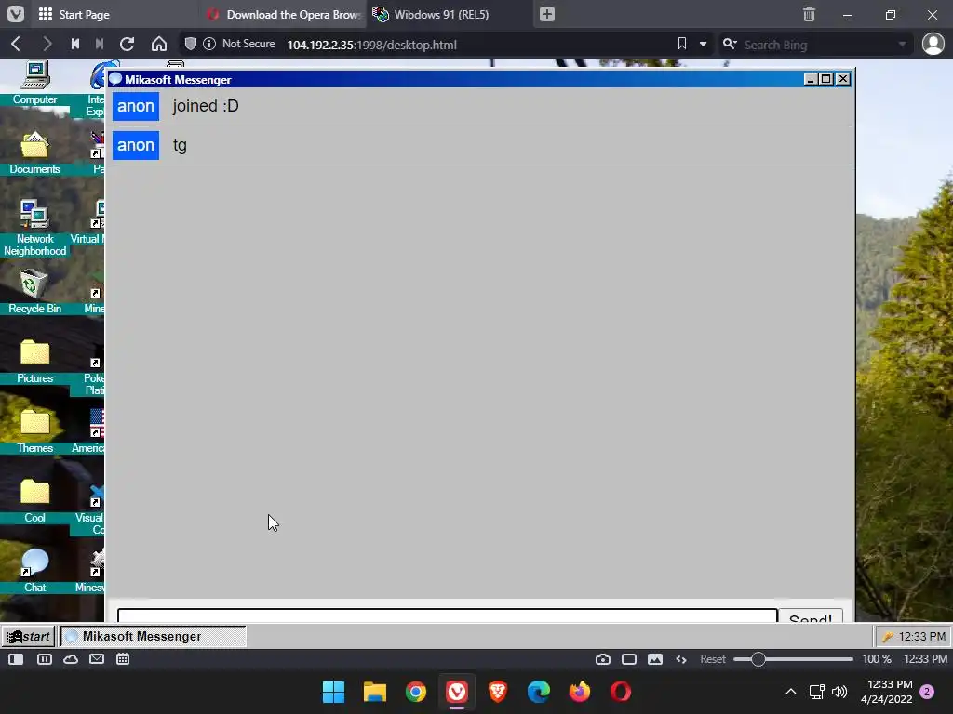The image size is (953, 714).
Task: Go back in browser history
Action: pos(17,44)
